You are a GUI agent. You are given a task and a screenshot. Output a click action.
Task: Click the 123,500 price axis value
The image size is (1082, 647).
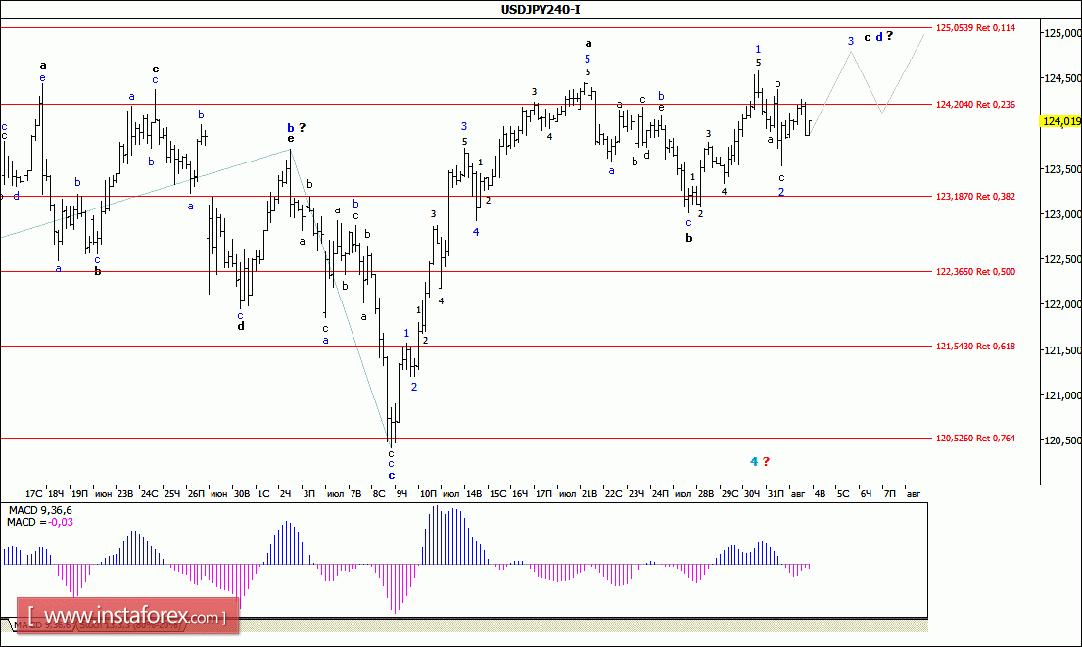click(x=1062, y=169)
